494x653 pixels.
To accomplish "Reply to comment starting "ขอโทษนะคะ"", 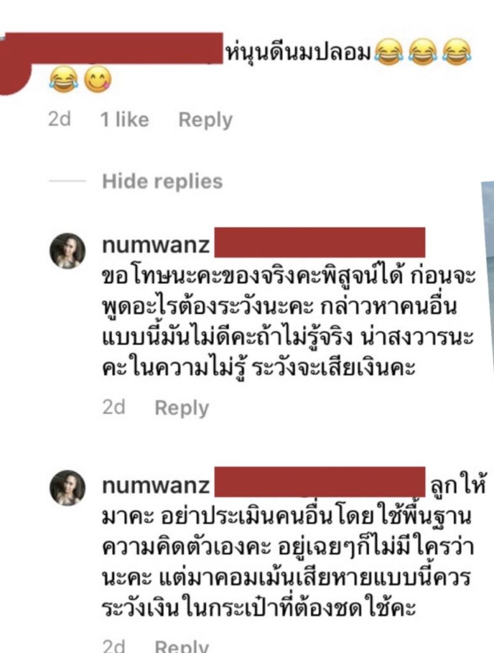I will coord(182,408).
